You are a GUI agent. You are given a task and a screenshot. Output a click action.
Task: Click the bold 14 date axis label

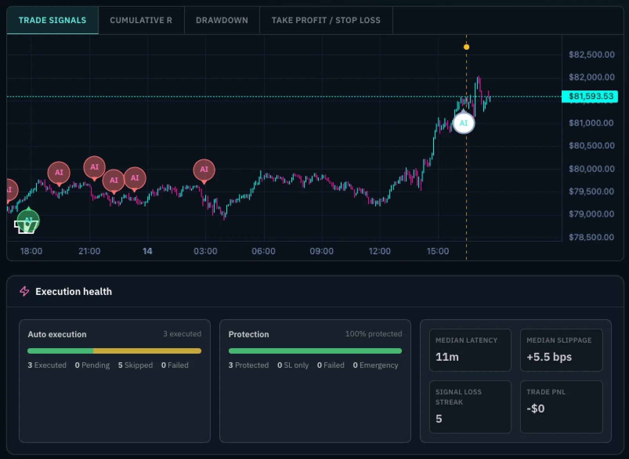coord(147,251)
